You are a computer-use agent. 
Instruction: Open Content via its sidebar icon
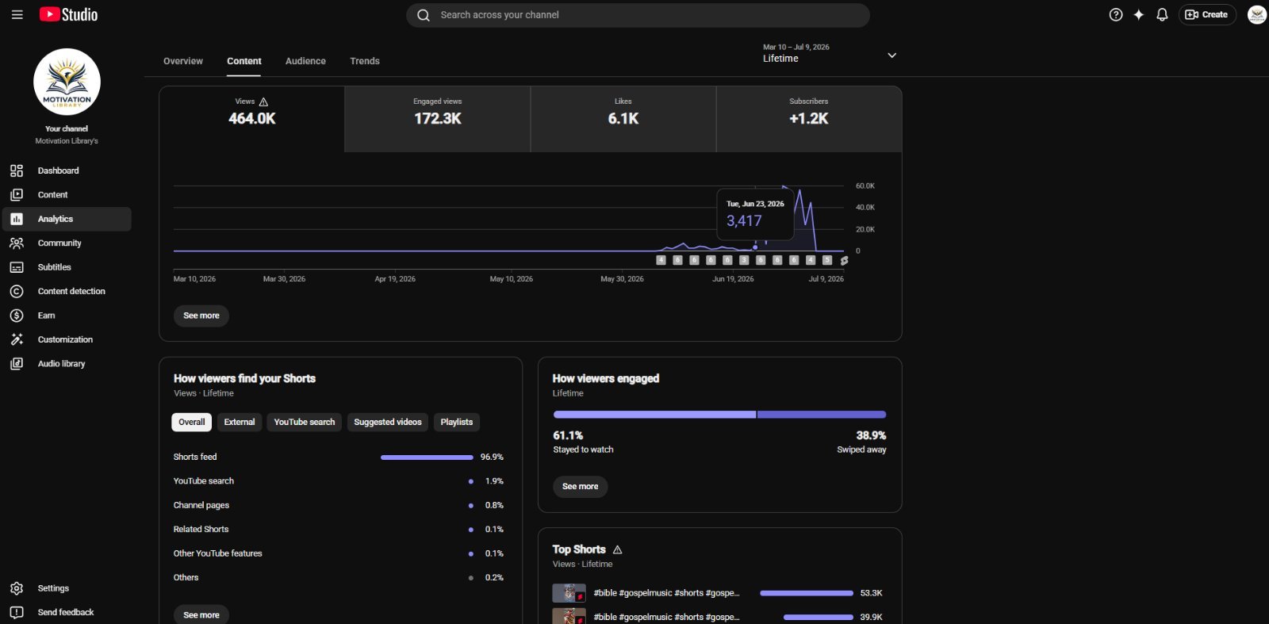[17, 195]
